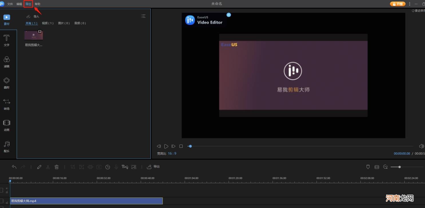This screenshot has width=425, height=208.
Task: Click the video track film icon of the 易我剪辑大师.mp4 track
Action: [x=2, y=201]
